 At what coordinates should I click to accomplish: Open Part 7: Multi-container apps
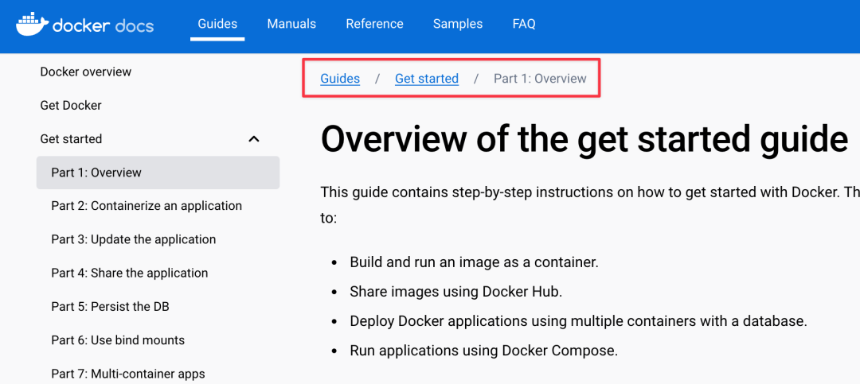coord(127,374)
